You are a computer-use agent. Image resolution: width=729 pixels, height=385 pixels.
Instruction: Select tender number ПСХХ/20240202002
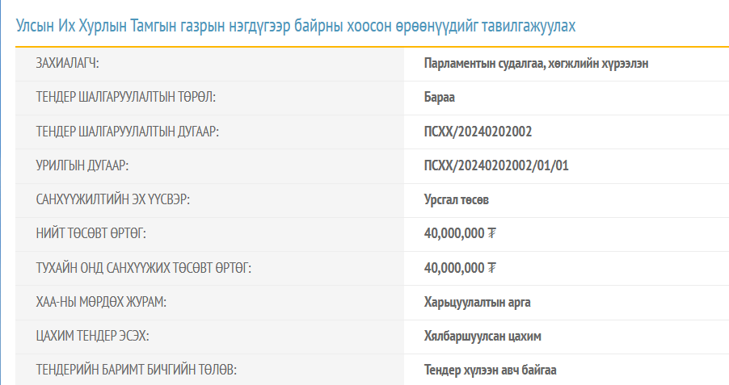point(478,132)
